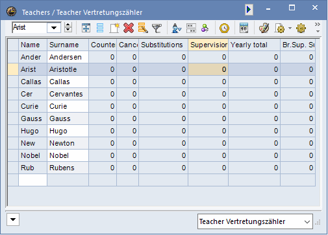Viewport: 328px width, 235px height.
Task: Select the Gauss surname cell
Action: click(68, 118)
